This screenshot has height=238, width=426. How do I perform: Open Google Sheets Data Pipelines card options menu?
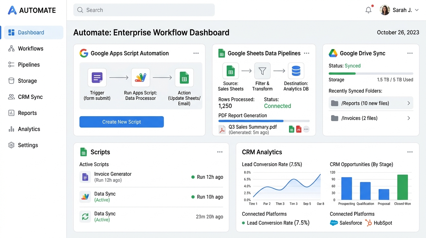[306, 53]
